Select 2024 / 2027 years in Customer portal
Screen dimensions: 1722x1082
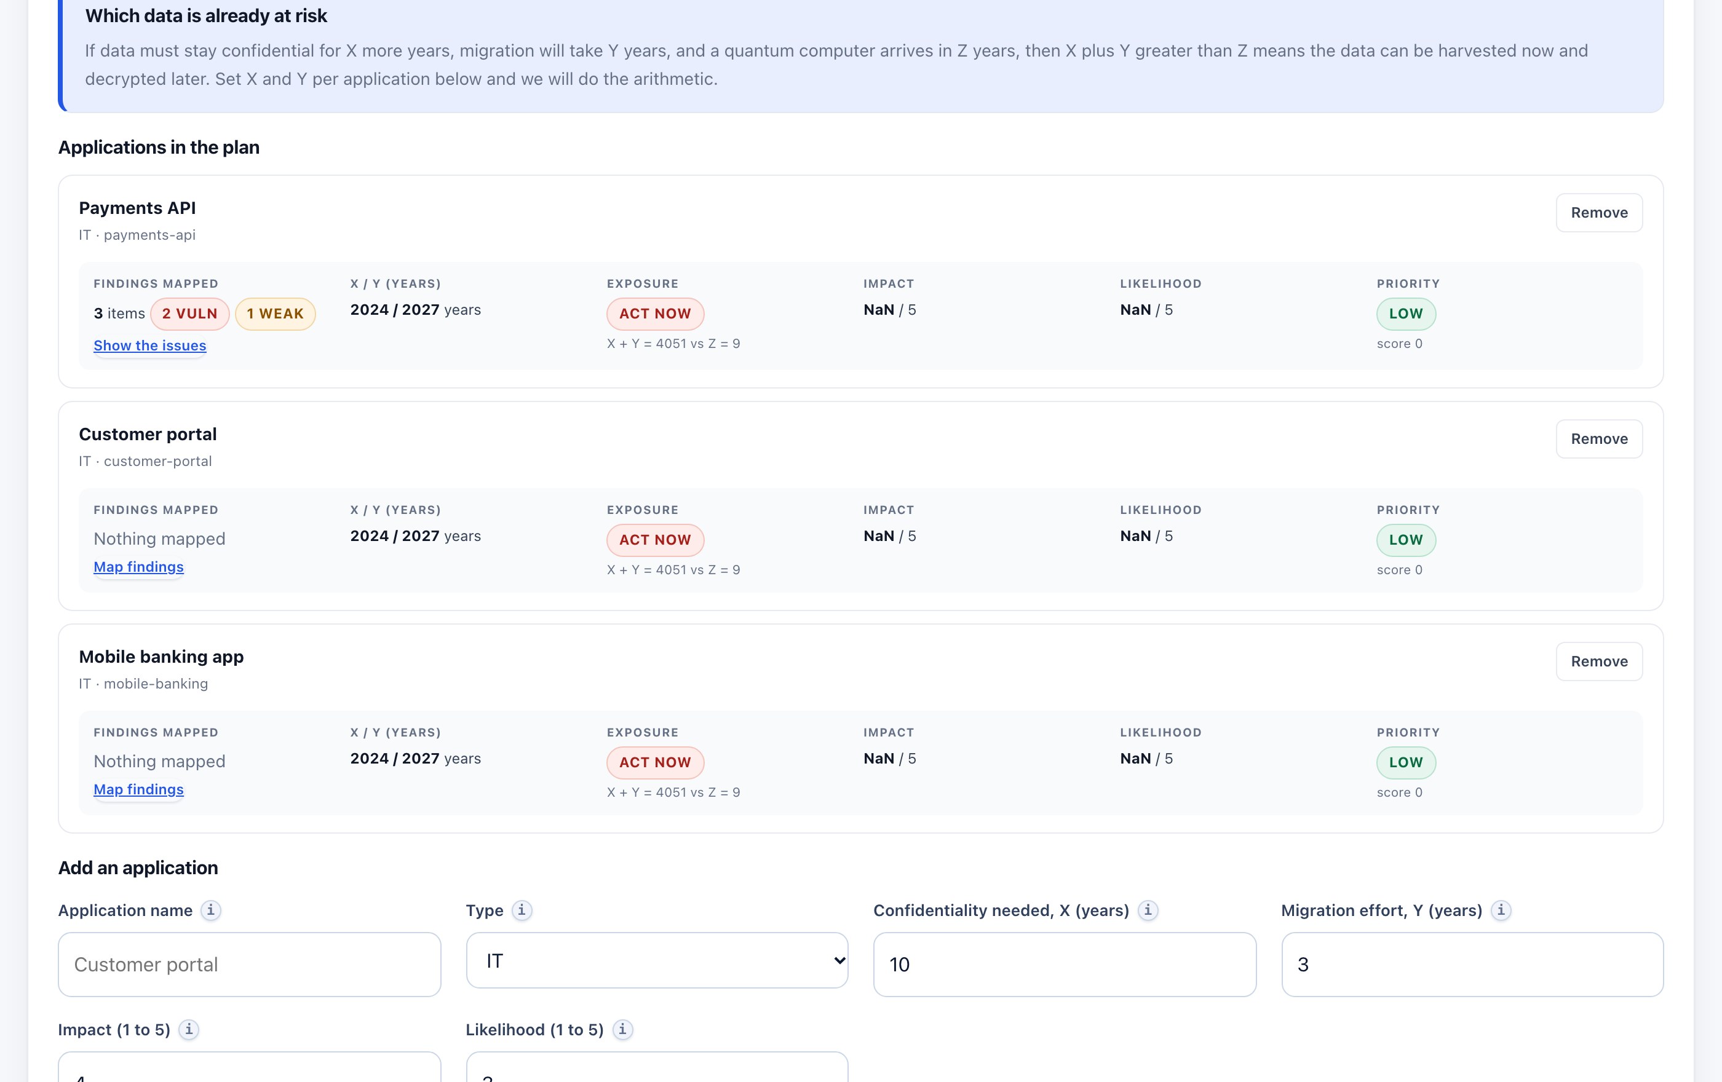point(416,536)
